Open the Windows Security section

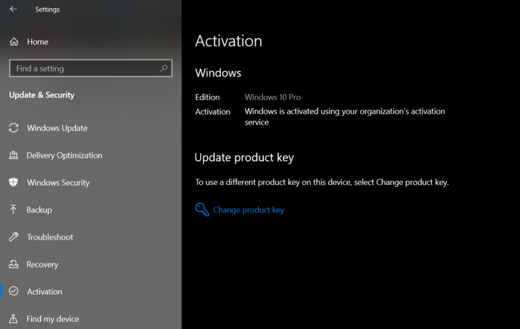pos(58,182)
